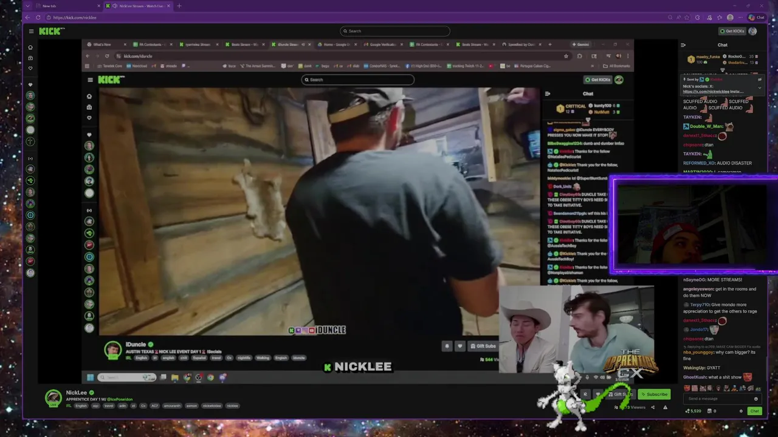Open the emoji picker in chat input
The height and width of the screenshot is (437, 778).
tap(756, 399)
